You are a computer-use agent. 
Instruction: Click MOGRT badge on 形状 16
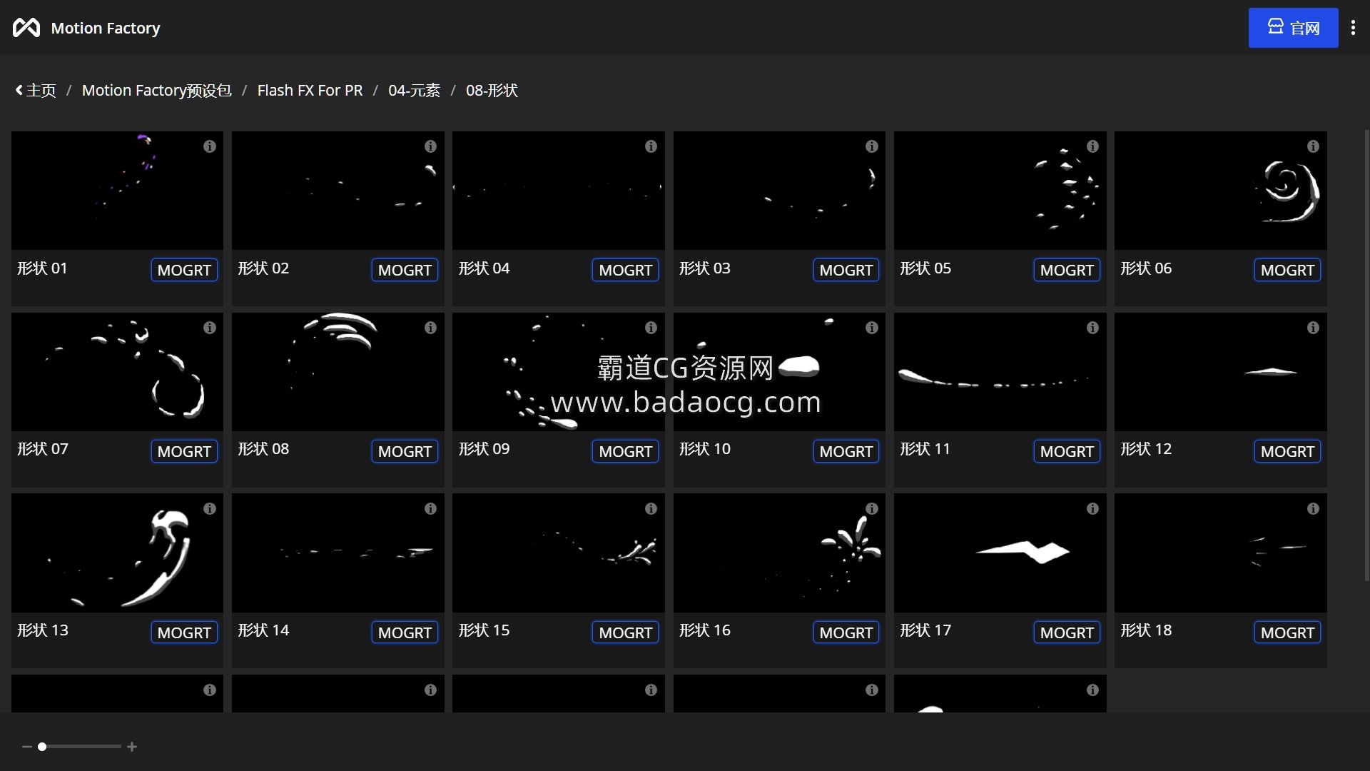846,633
